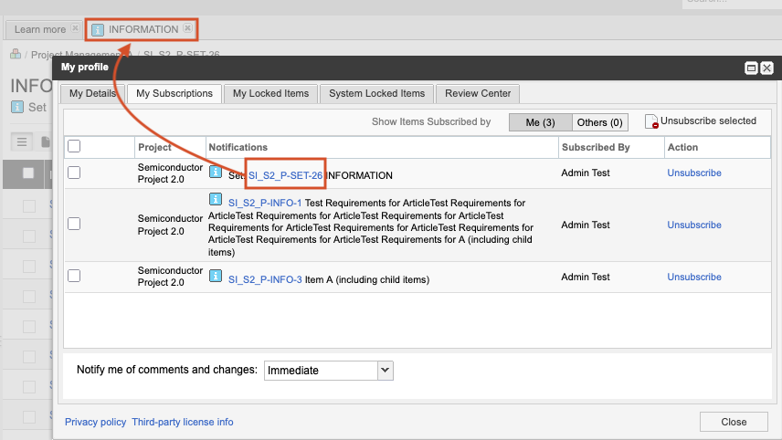Open the Privacy policy link

pyautogui.click(x=95, y=422)
